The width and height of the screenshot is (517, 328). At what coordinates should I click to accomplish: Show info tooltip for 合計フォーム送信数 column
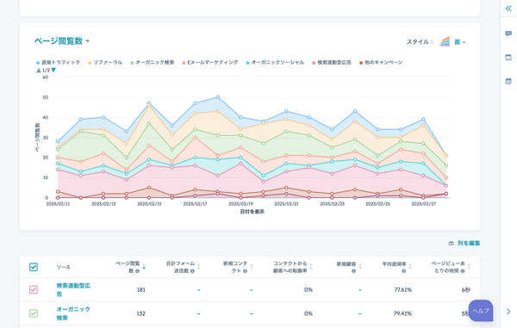(x=192, y=271)
